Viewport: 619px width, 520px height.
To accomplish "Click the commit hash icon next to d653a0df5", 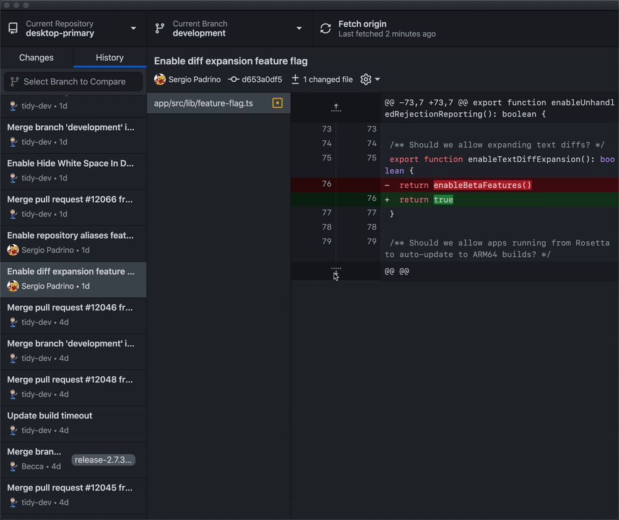I will [233, 79].
